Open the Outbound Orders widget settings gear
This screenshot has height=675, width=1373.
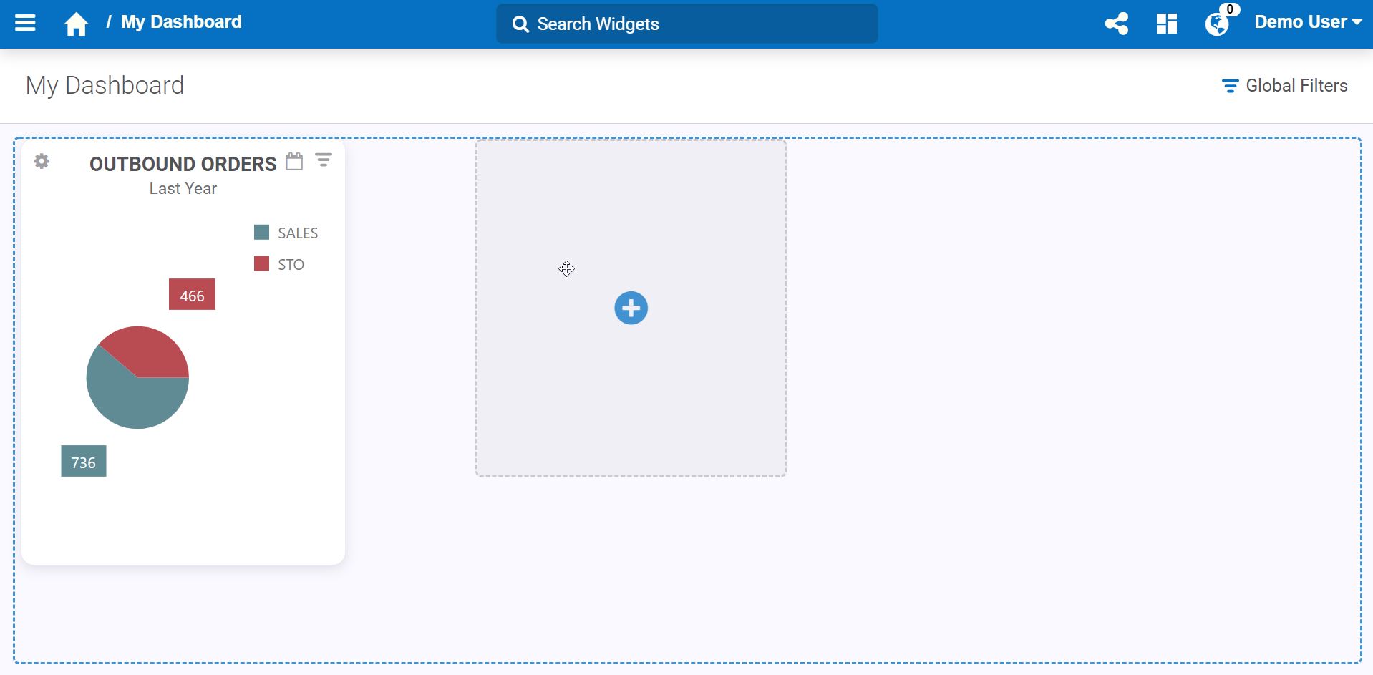tap(42, 162)
